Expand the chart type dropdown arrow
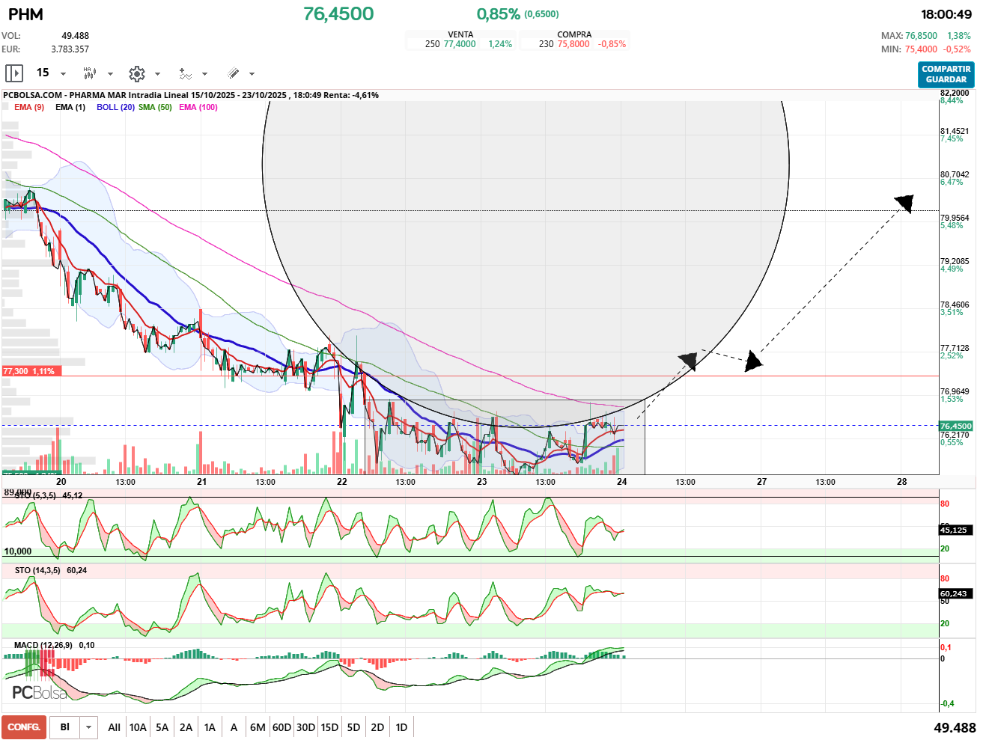Screen dimensions: 986x743 [x=110, y=74]
